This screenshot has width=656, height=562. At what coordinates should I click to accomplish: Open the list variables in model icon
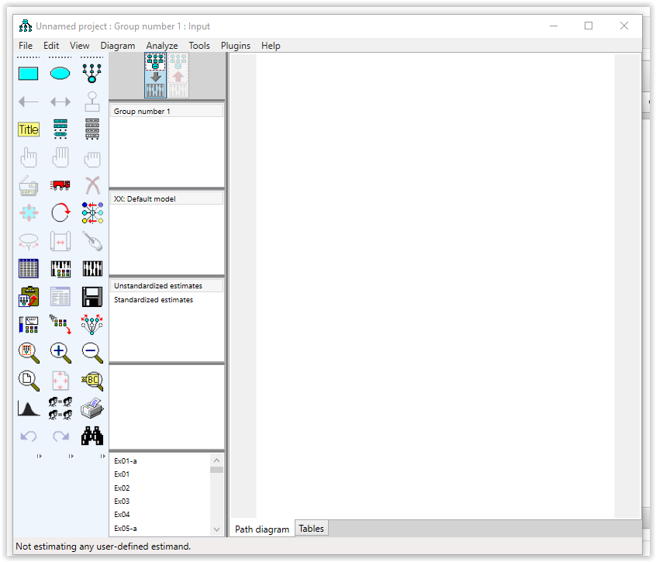[x=60, y=129]
